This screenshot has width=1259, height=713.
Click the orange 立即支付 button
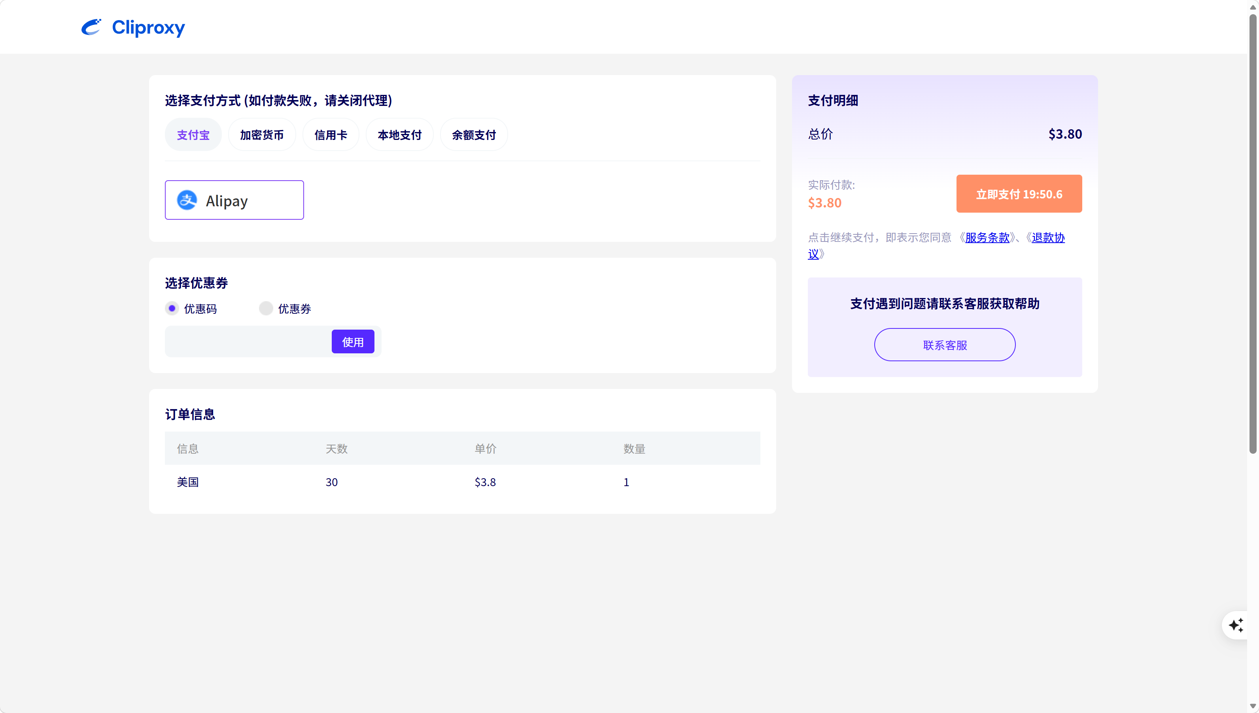(x=1019, y=194)
